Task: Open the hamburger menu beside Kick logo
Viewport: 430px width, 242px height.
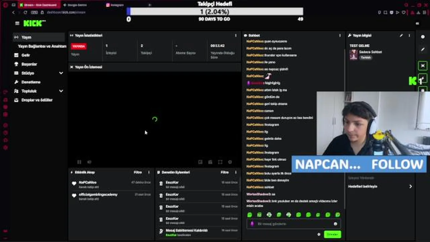Action: pyautogui.click(x=17, y=23)
